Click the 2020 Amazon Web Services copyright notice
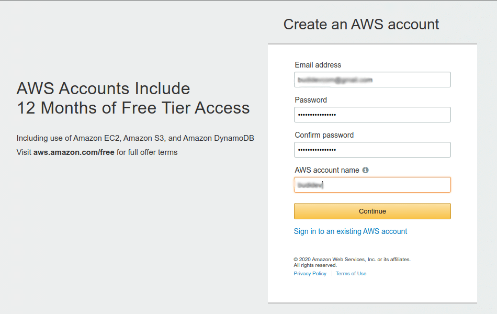This screenshot has height=314, width=497. coord(352,260)
